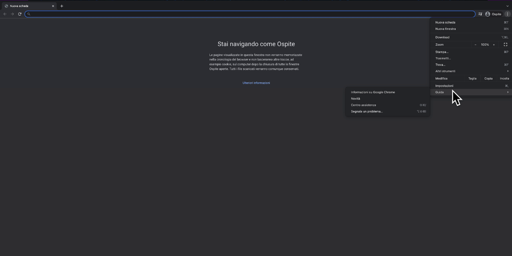Enter full screen via the Zoom row icon
Viewport: 512px width, 256px height.
coord(506,44)
